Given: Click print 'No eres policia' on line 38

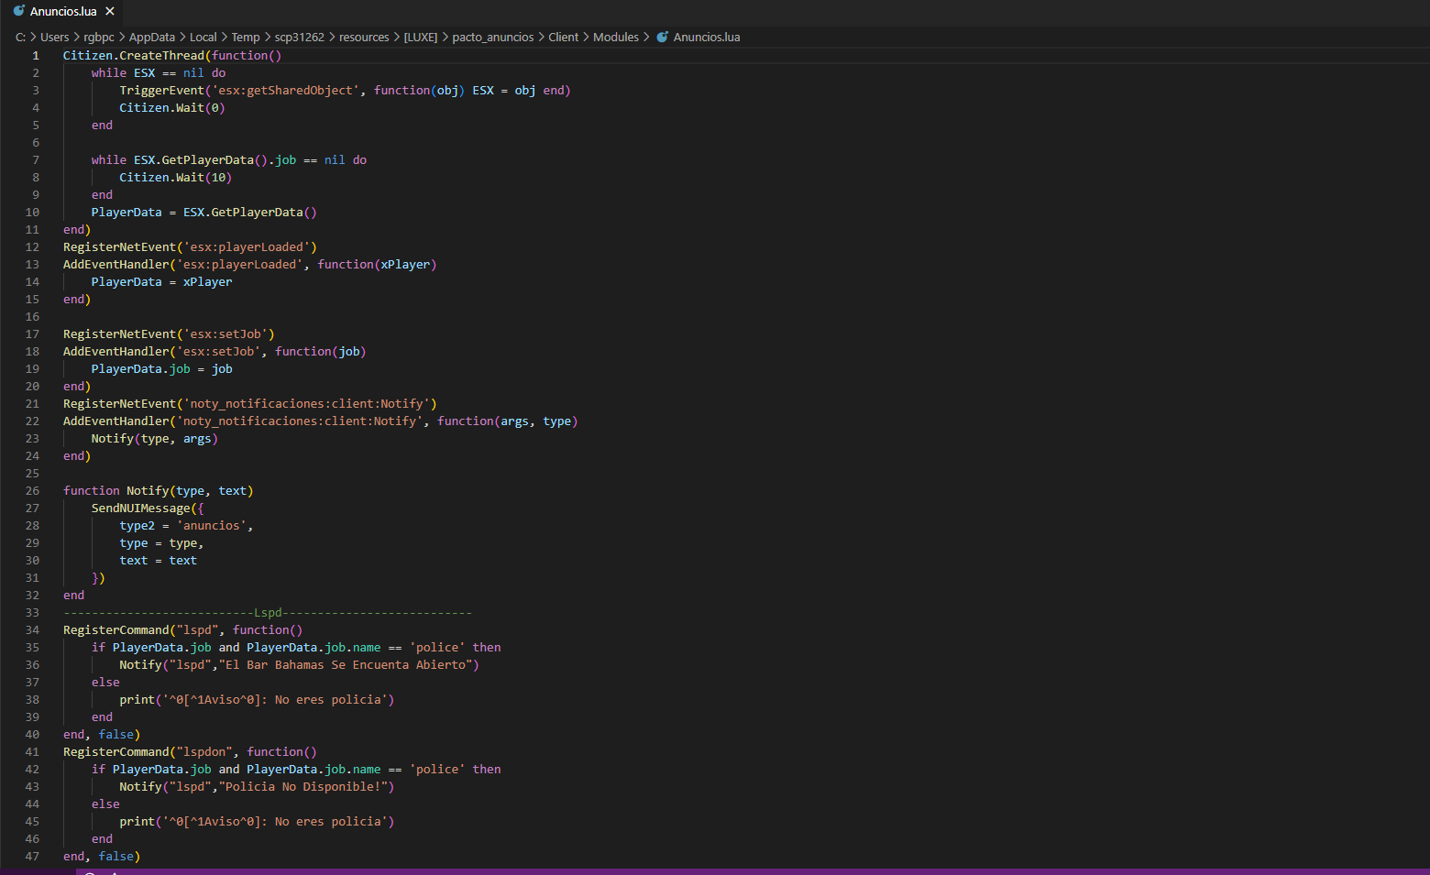Looking at the screenshot, I should pyautogui.click(x=257, y=699).
